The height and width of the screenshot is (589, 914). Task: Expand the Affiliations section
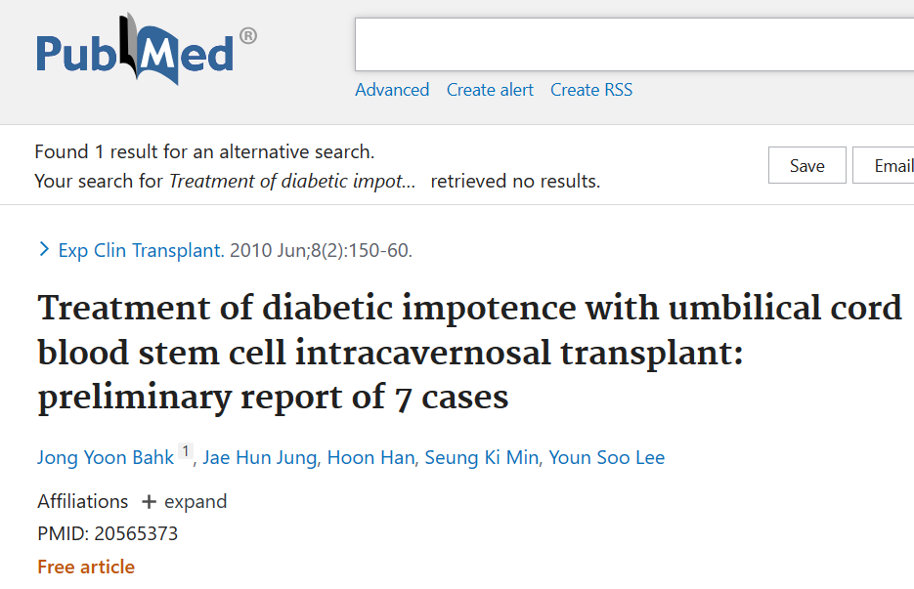(x=184, y=502)
